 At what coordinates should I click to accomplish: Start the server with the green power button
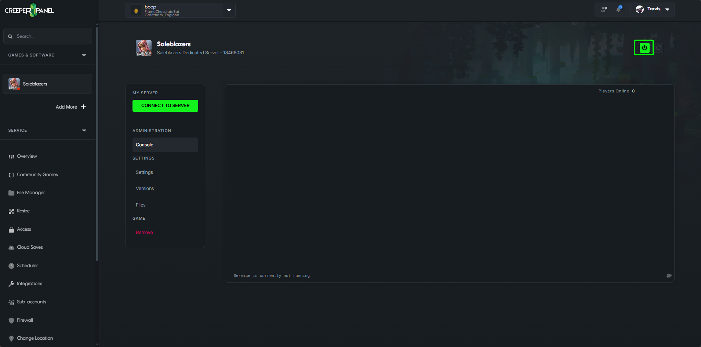(x=644, y=48)
